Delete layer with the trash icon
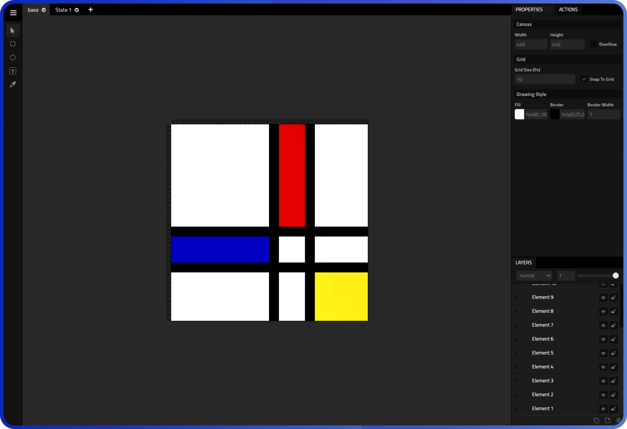The width and height of the screenshot is (627, 429). click(x=618, y=420)
